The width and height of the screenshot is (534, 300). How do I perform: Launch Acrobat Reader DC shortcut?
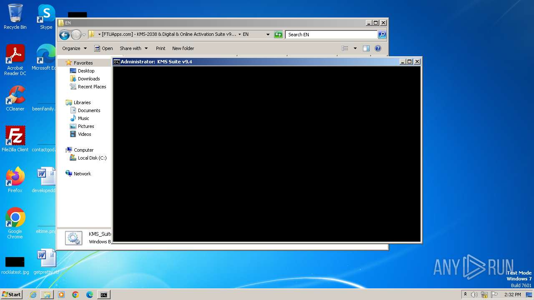15,60
